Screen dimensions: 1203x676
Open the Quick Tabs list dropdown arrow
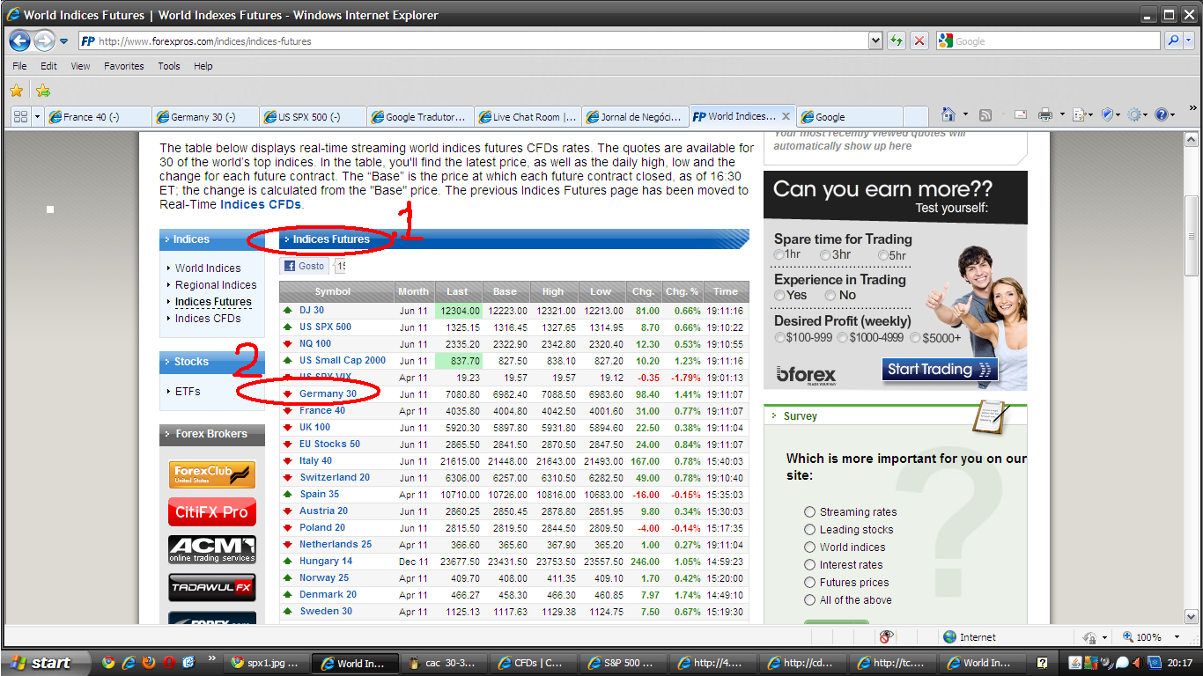pos(38,116)
